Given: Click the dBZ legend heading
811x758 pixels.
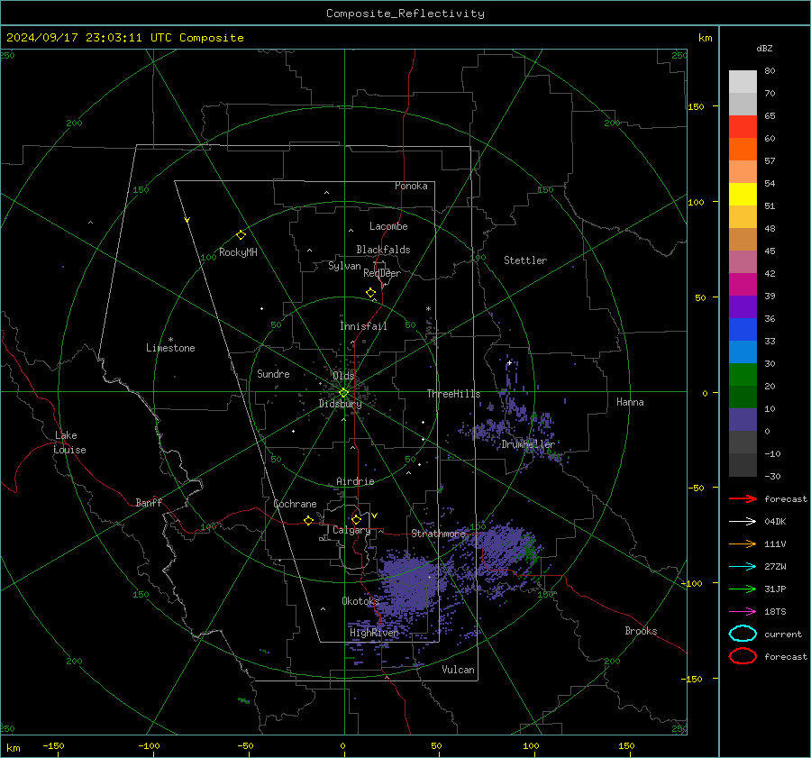Looking at the screenshot, I should tap(764, 48).
